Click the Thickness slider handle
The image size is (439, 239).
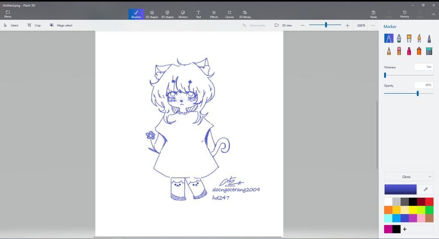[x=385, y=75]
